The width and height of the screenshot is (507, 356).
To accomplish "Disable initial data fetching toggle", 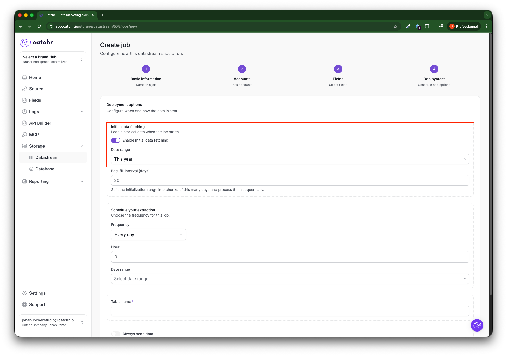I will 116,140.
